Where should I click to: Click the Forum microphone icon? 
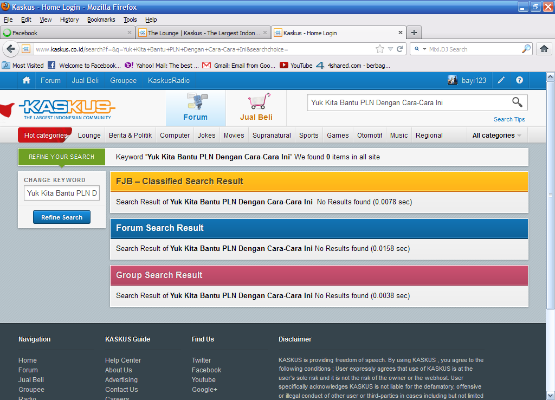click(x=197, y=101)
